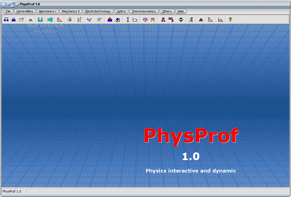This screenshot has height=197, width=291.
Task: Click the gray bell-curve hill icon
Action: (31, 19)
